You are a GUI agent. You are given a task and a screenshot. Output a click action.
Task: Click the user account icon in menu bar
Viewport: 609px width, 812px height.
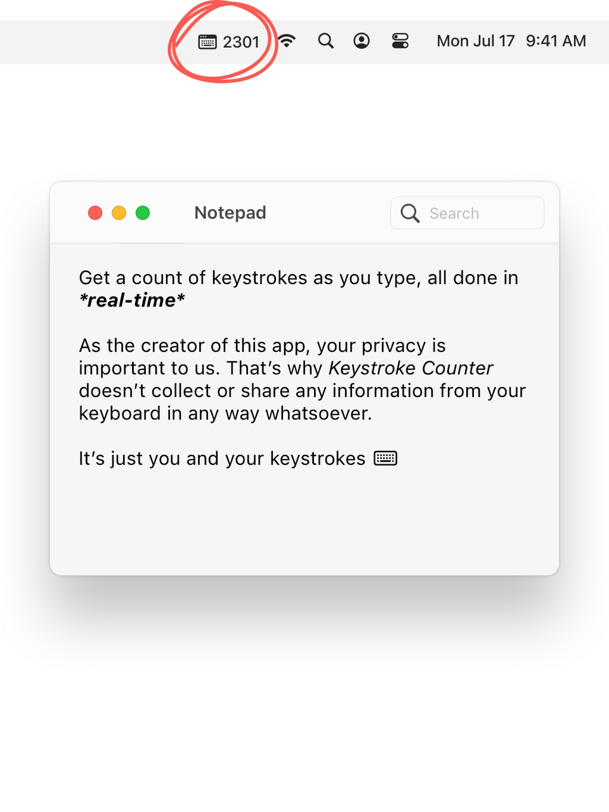point(362,41)
